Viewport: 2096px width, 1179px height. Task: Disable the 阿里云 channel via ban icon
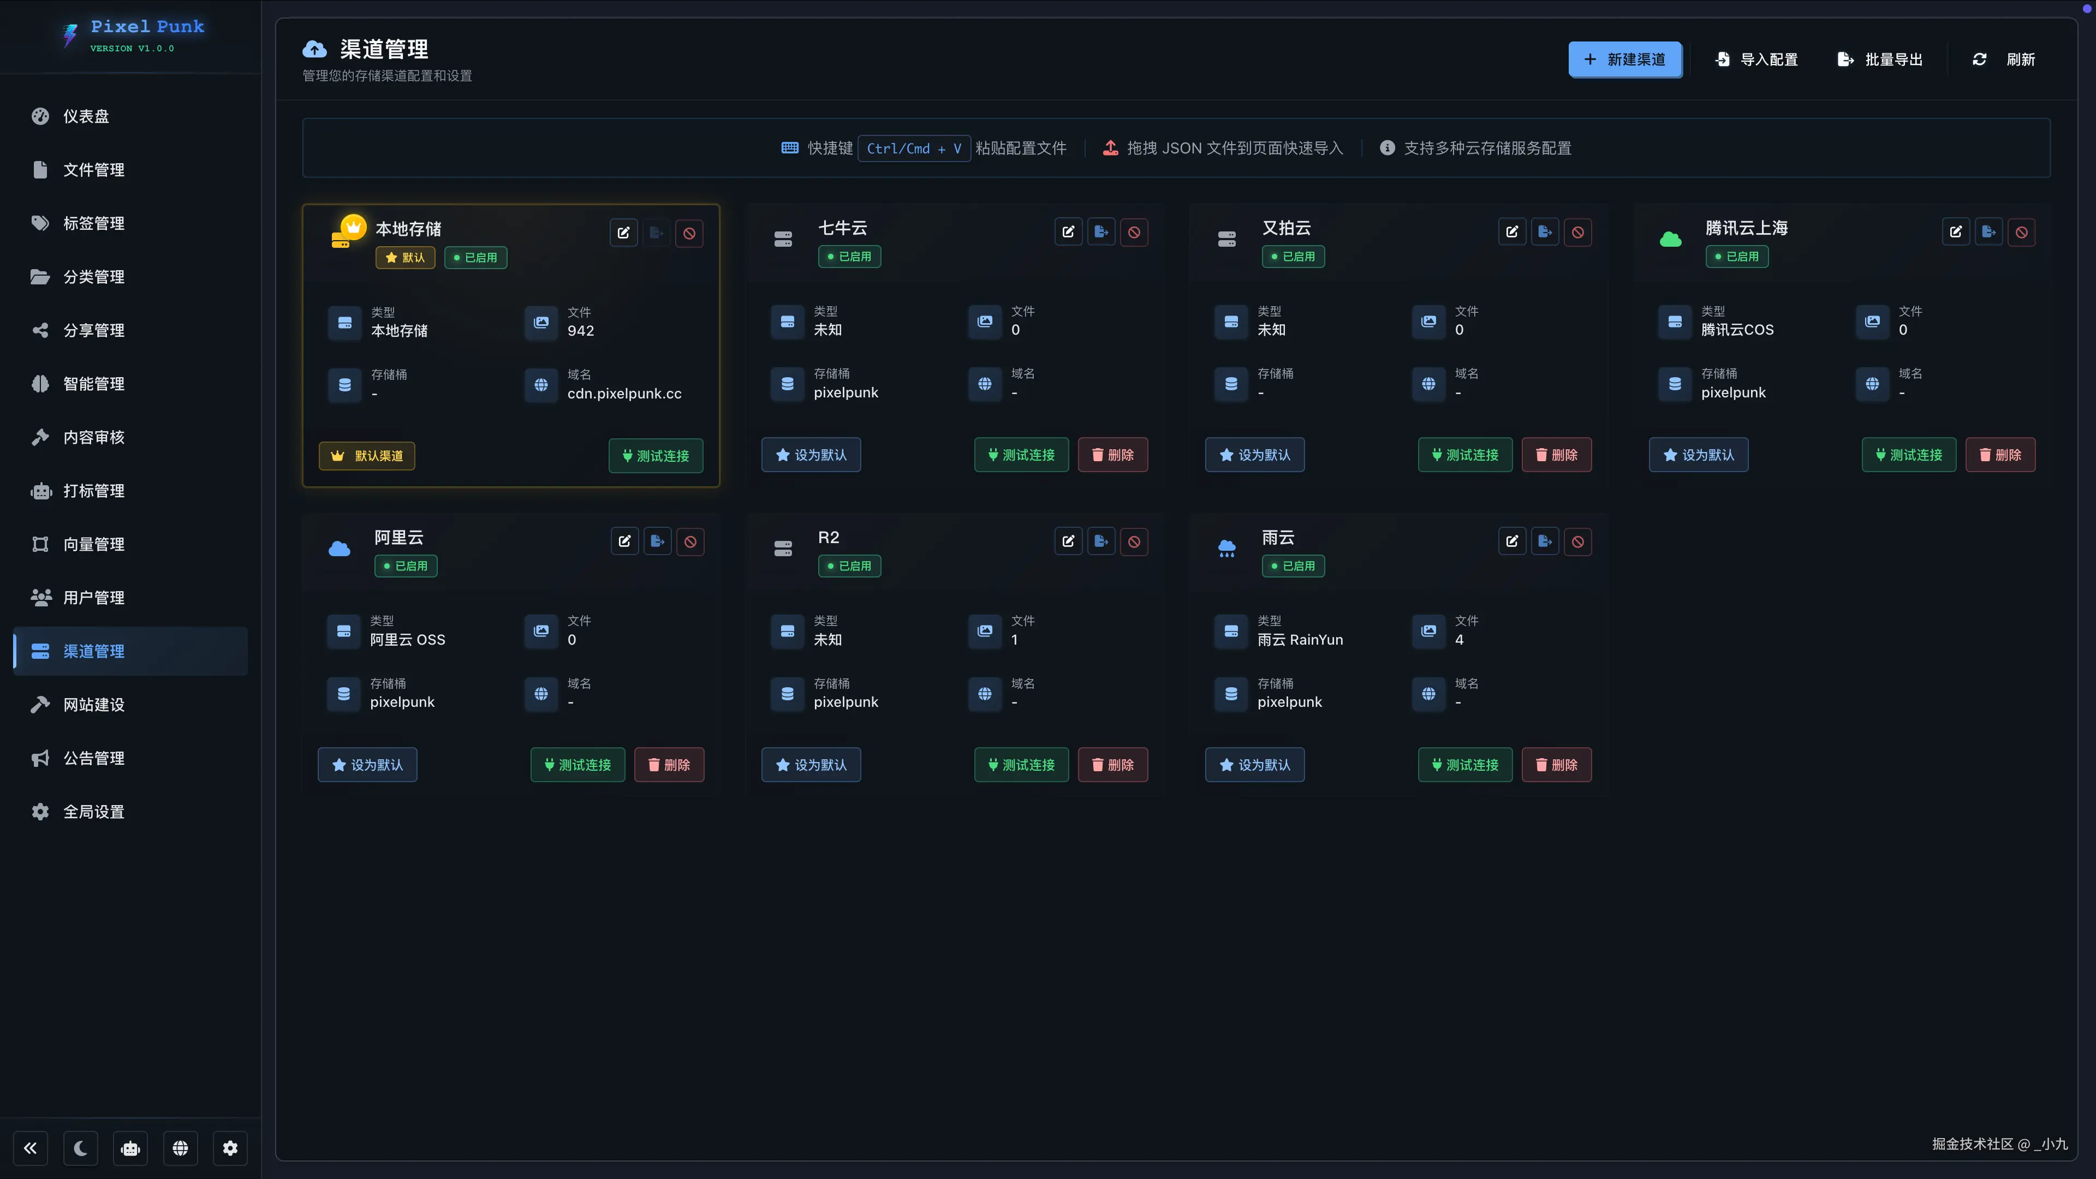tap(690, 541)
